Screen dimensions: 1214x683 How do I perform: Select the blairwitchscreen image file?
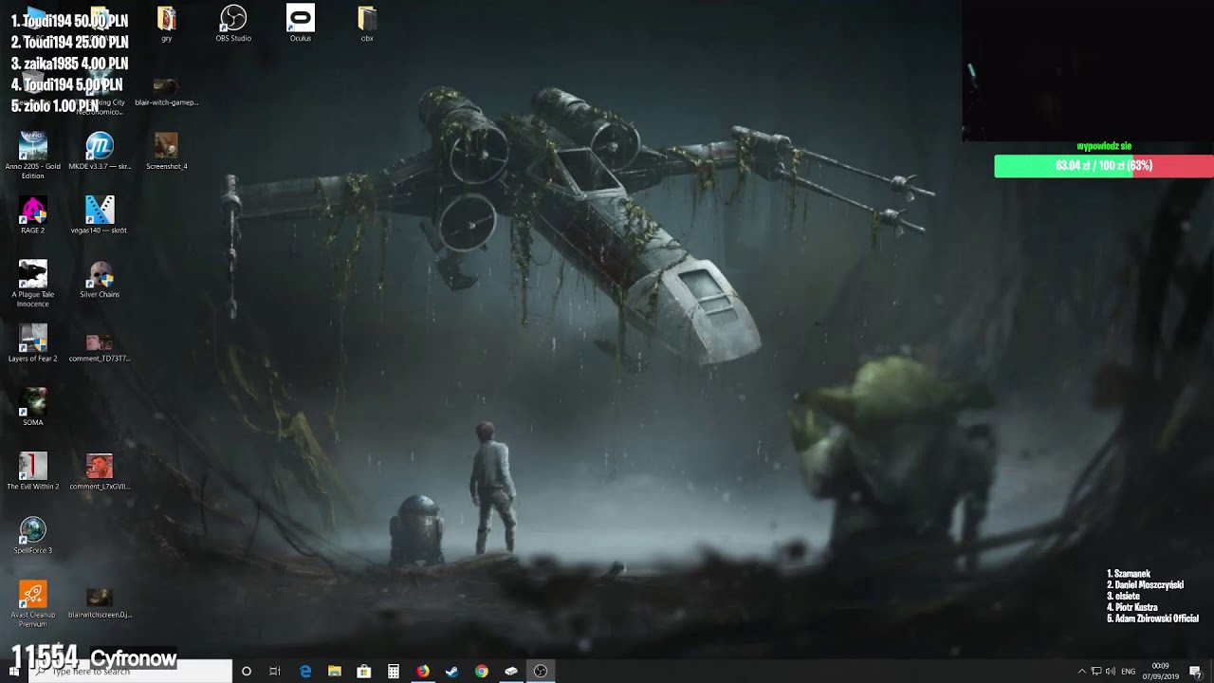pos(100,602)
